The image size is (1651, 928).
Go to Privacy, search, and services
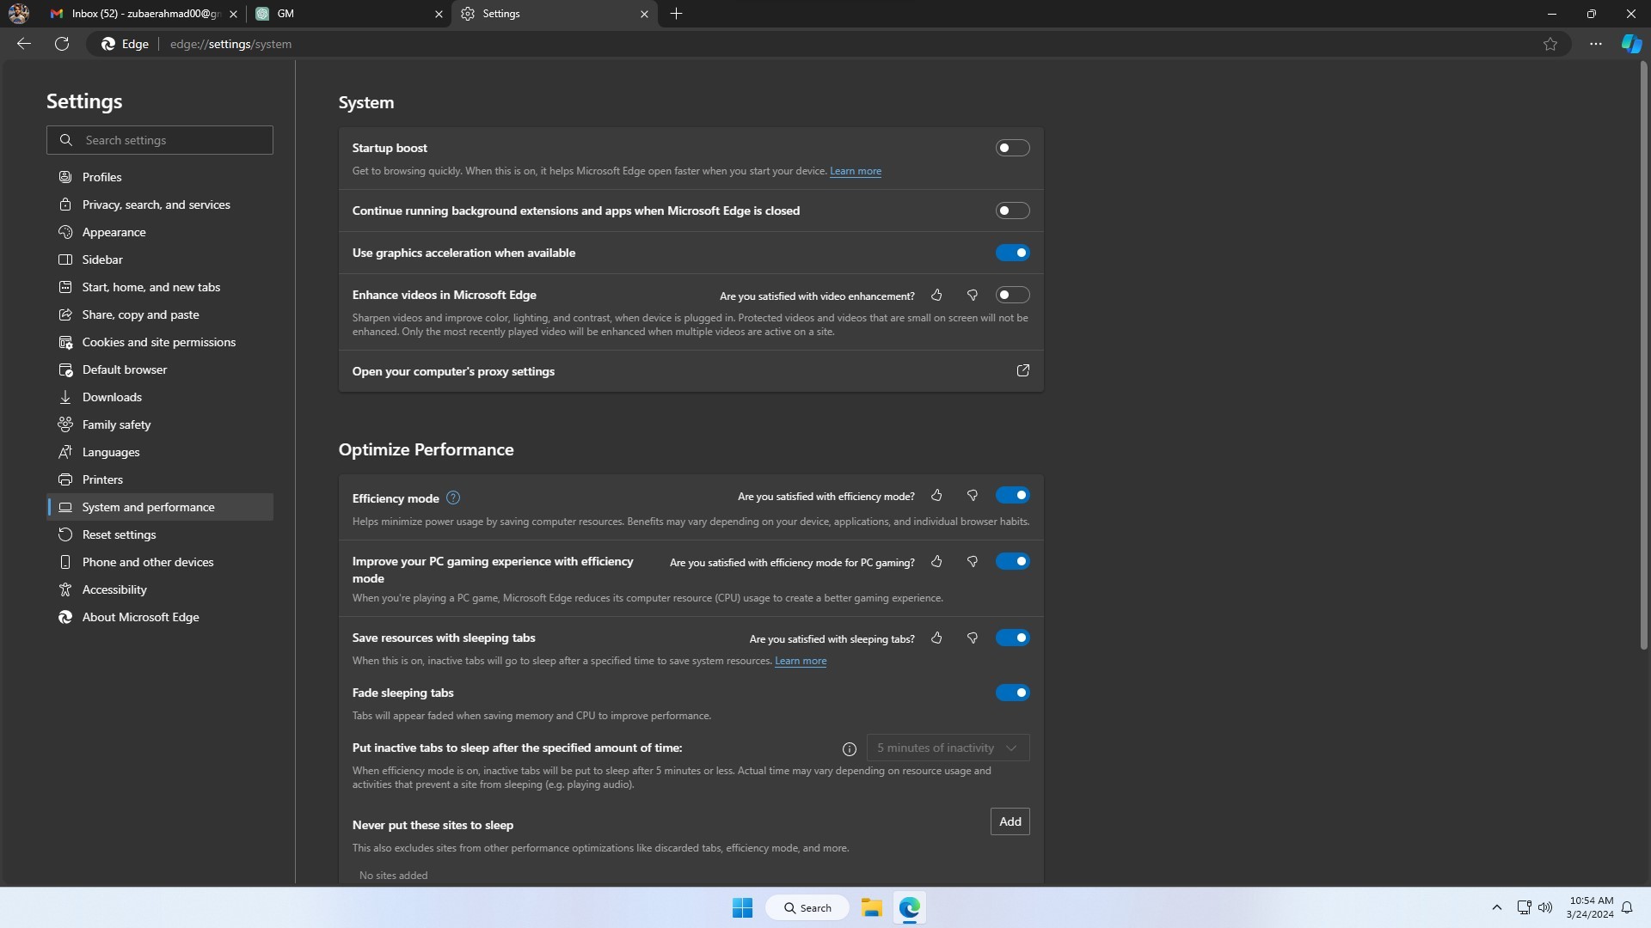pos(160,205)
